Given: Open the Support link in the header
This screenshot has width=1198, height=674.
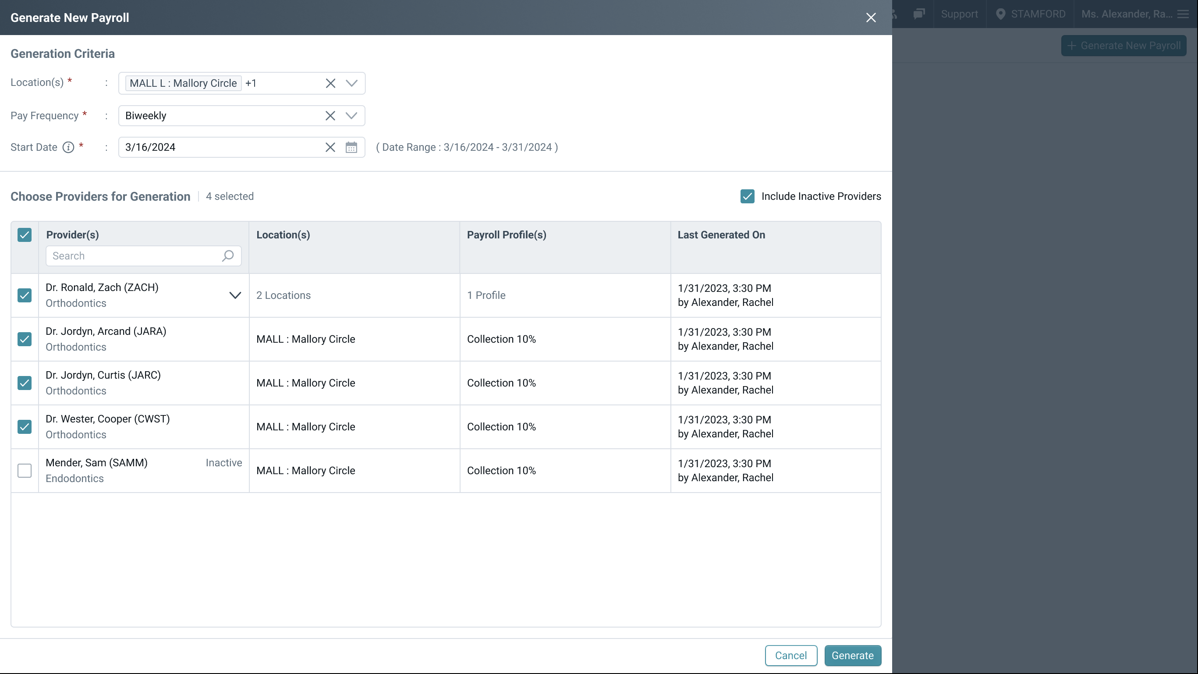Looking at the screenshot, I should (960, 14).
